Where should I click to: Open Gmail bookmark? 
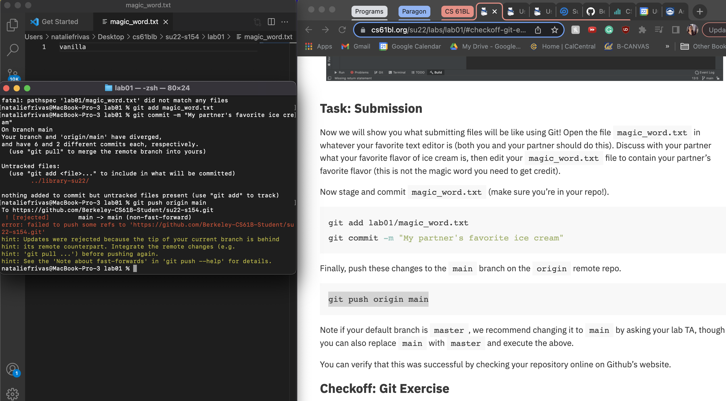tap(356, 46)
